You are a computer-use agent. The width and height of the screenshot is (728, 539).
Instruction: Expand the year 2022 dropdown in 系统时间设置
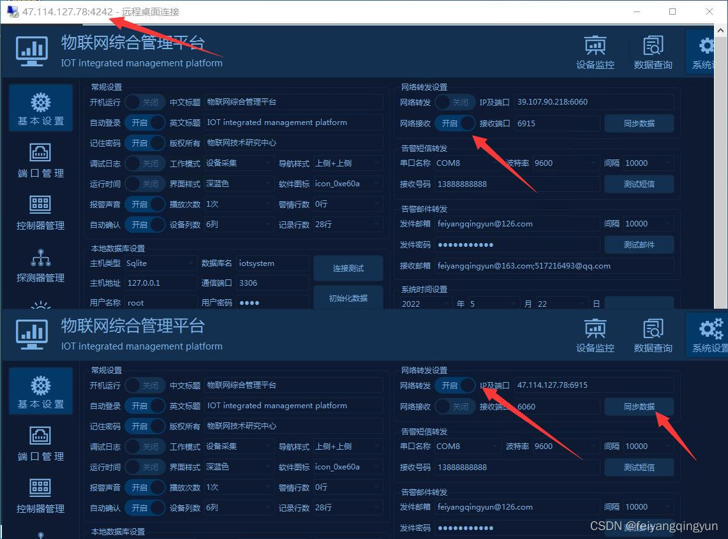coord(426,304)
